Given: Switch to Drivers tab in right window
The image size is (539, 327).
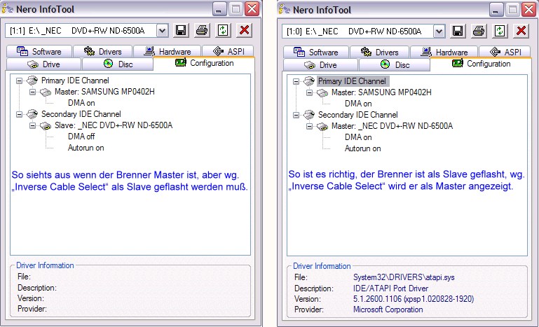Looking at the screenshot, I should (x=379, y=53).
